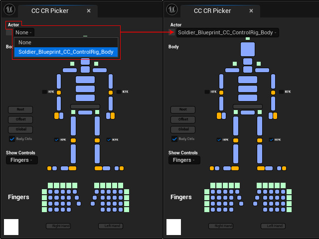The image size is (319, 239).
Task: Toggle right leg IKFK checkbox in left picker
Action: 56,139
